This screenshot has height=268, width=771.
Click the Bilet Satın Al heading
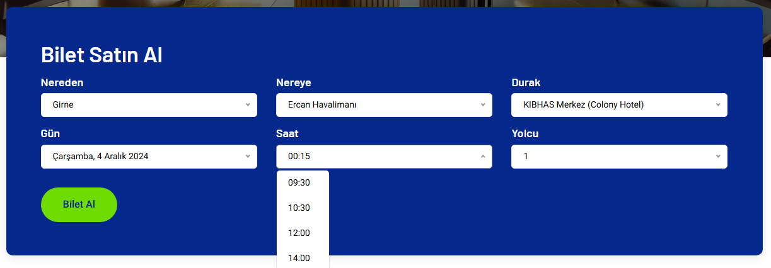[101, 55]
